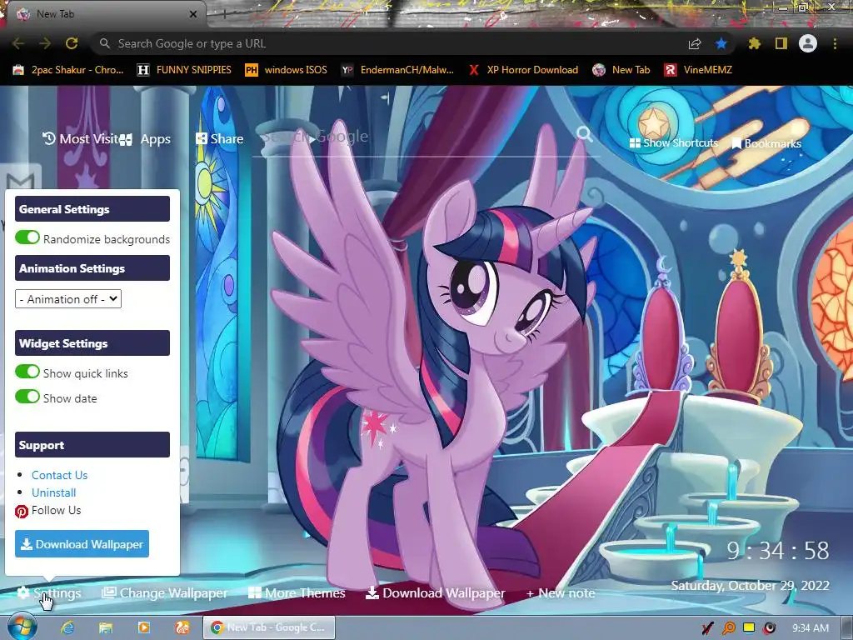Viewport: 853px width, 640px height.
Task: Toggle Show quick links switch
Action: coord(27,372)
